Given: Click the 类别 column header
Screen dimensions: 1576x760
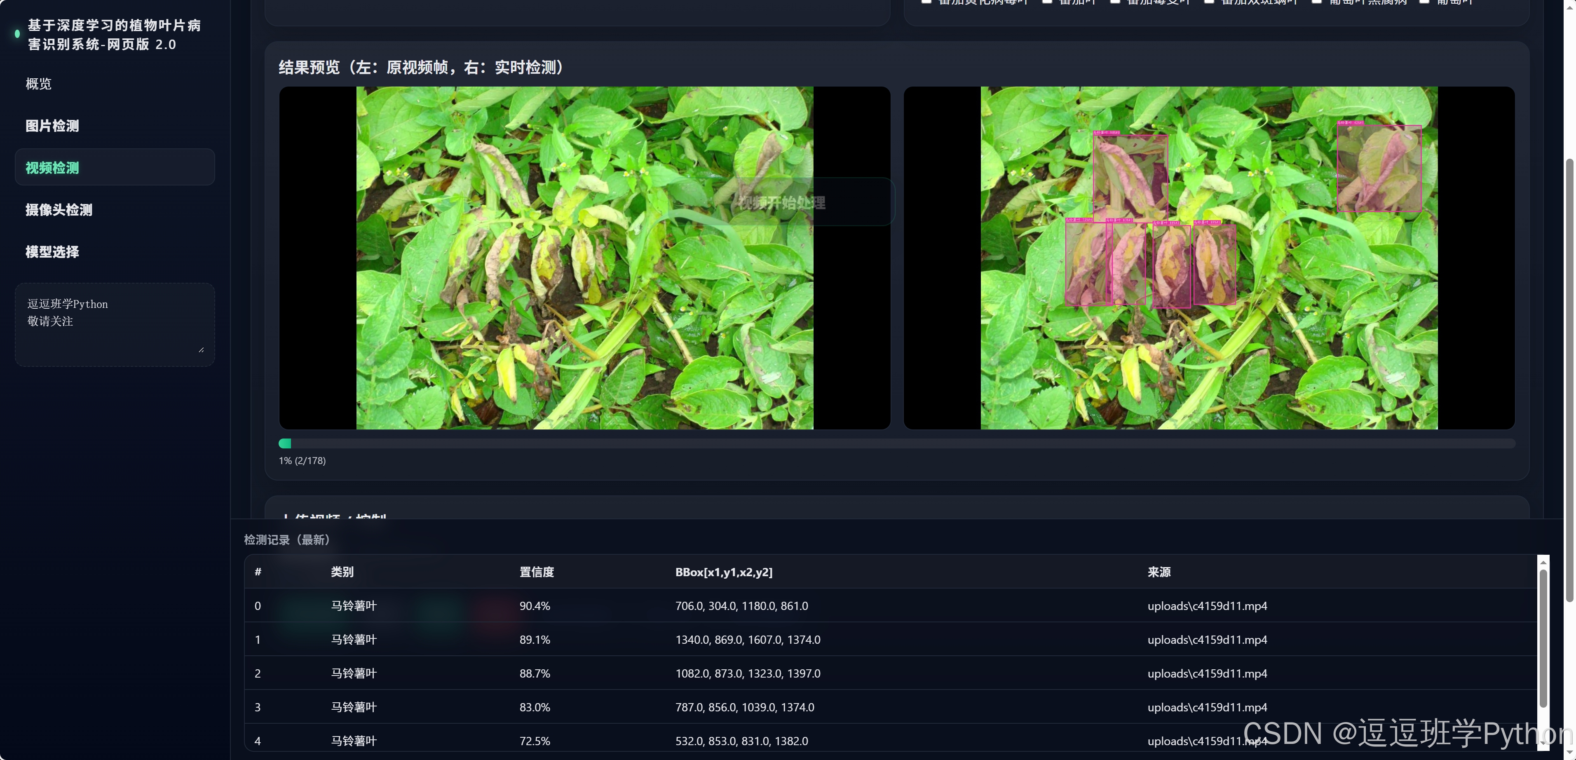Looking at the screenshot, I should point(342,572).
